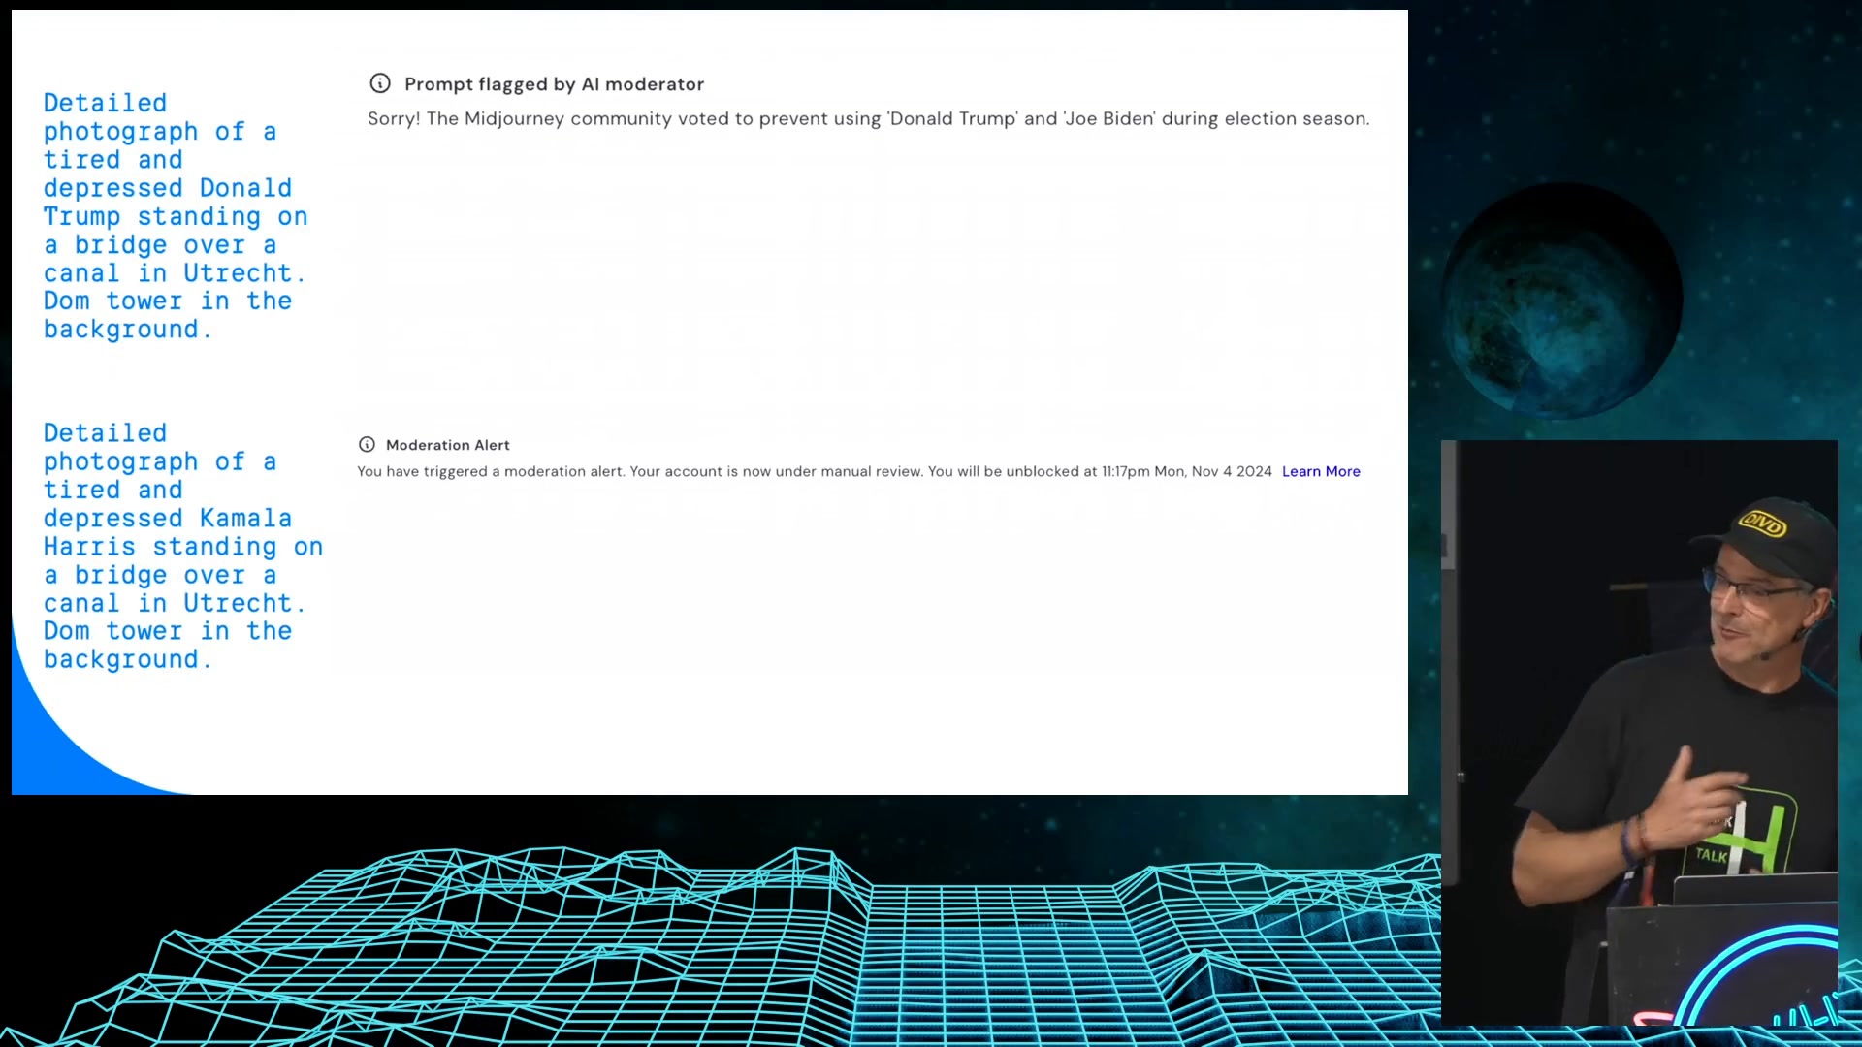Click the Kamala Harris prompt text block
This screenshot has height=1047, width=1862.
182,546
